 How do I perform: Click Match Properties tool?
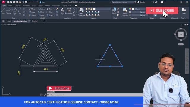tap(125, 12)
